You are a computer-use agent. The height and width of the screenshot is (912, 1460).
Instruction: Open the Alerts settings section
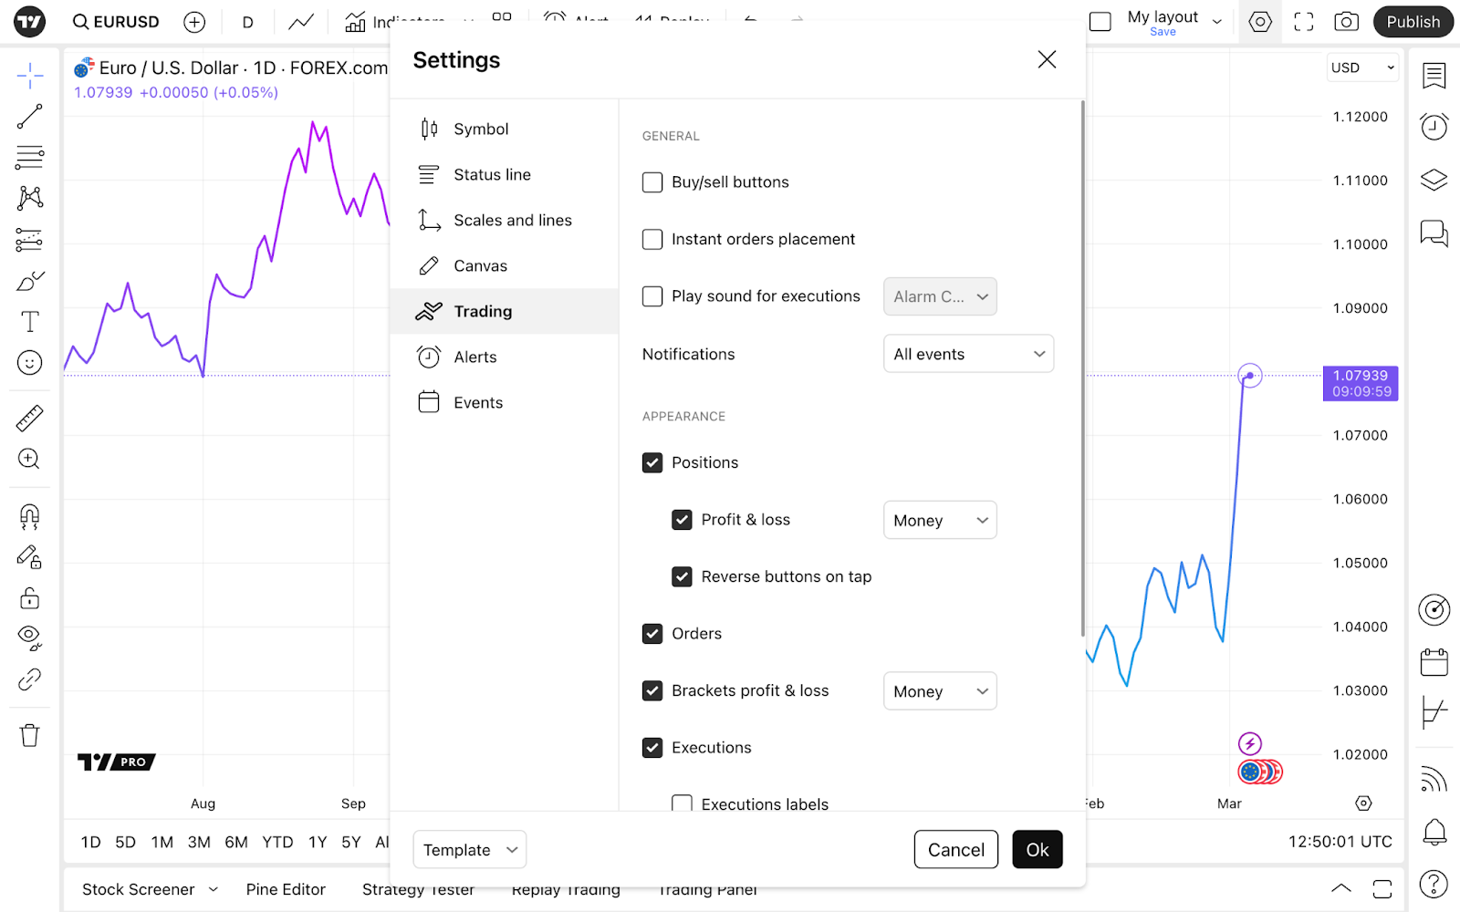[x=474, y=357]
